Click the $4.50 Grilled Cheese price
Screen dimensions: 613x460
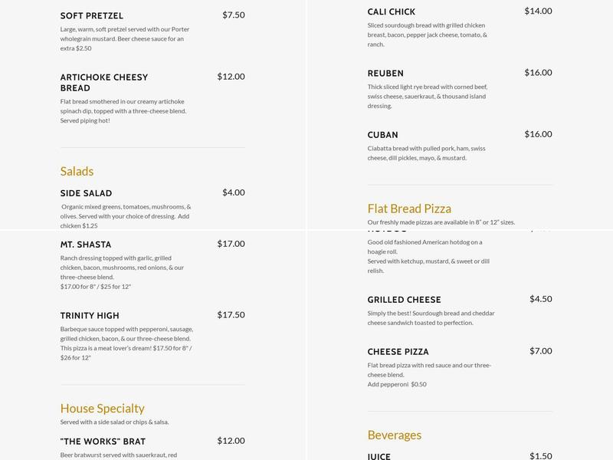coord(540,299)
